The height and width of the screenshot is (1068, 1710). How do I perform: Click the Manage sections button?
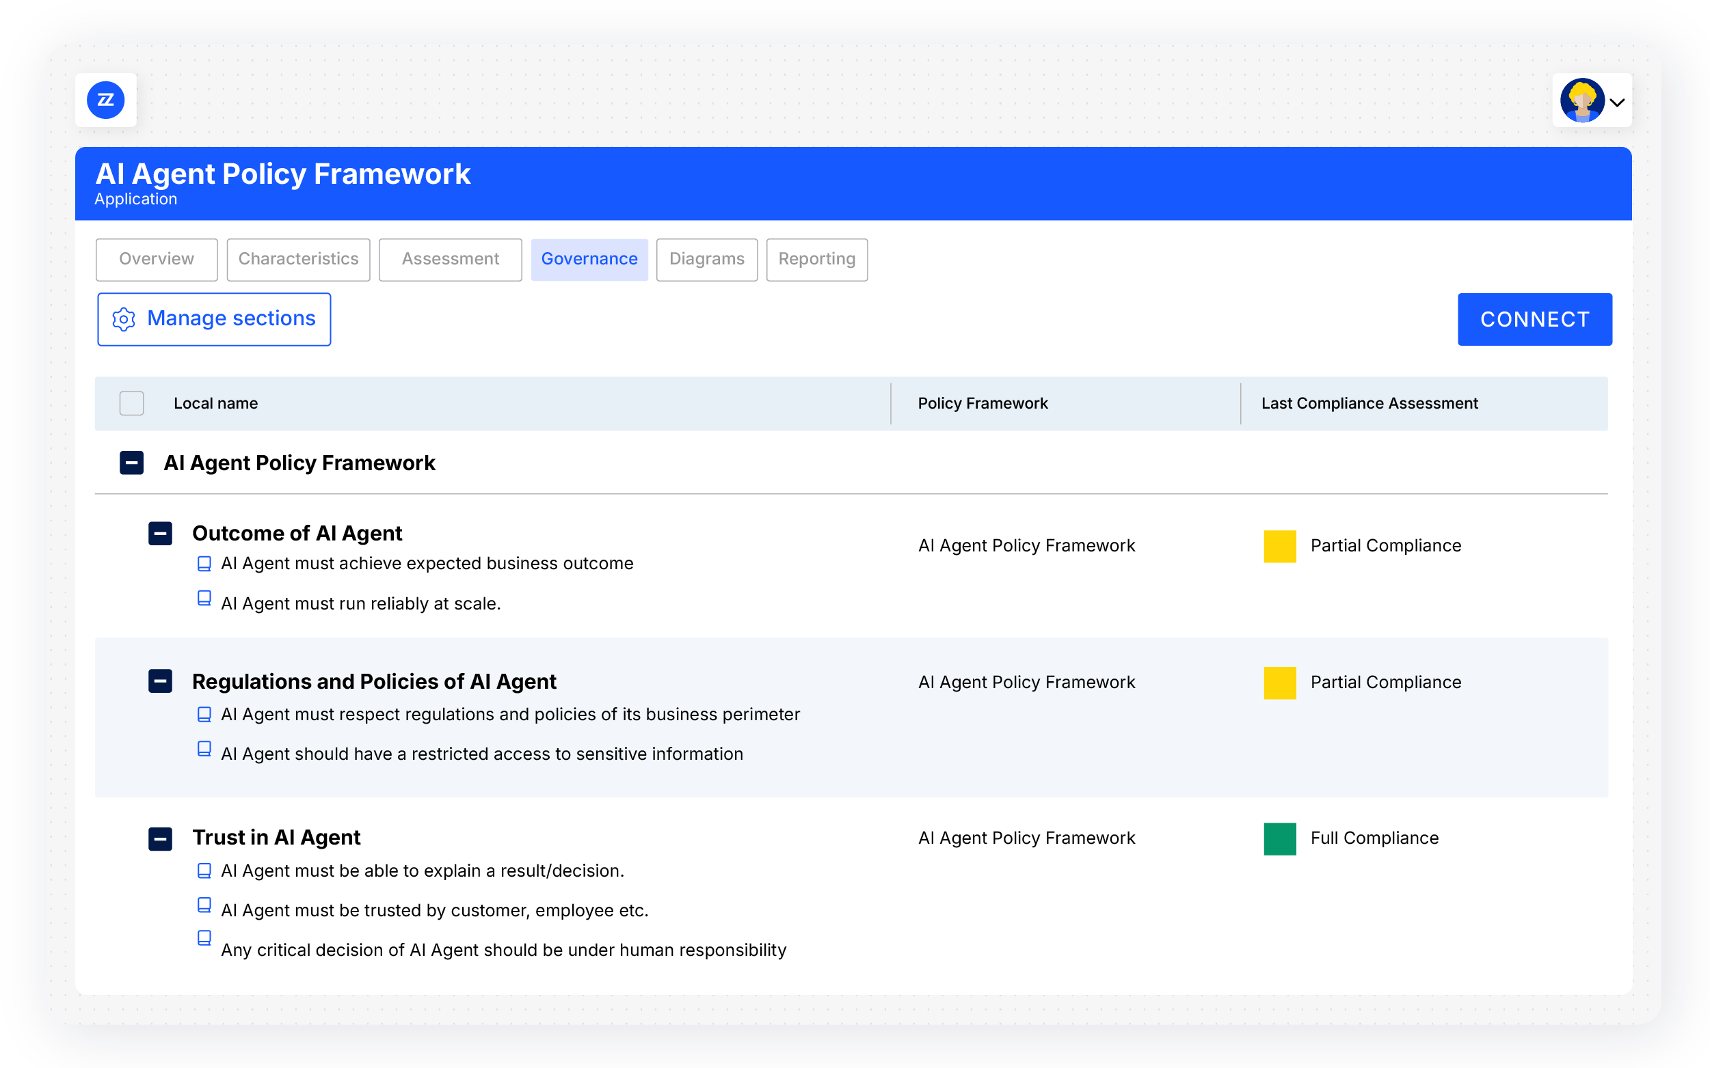[214, 319]
